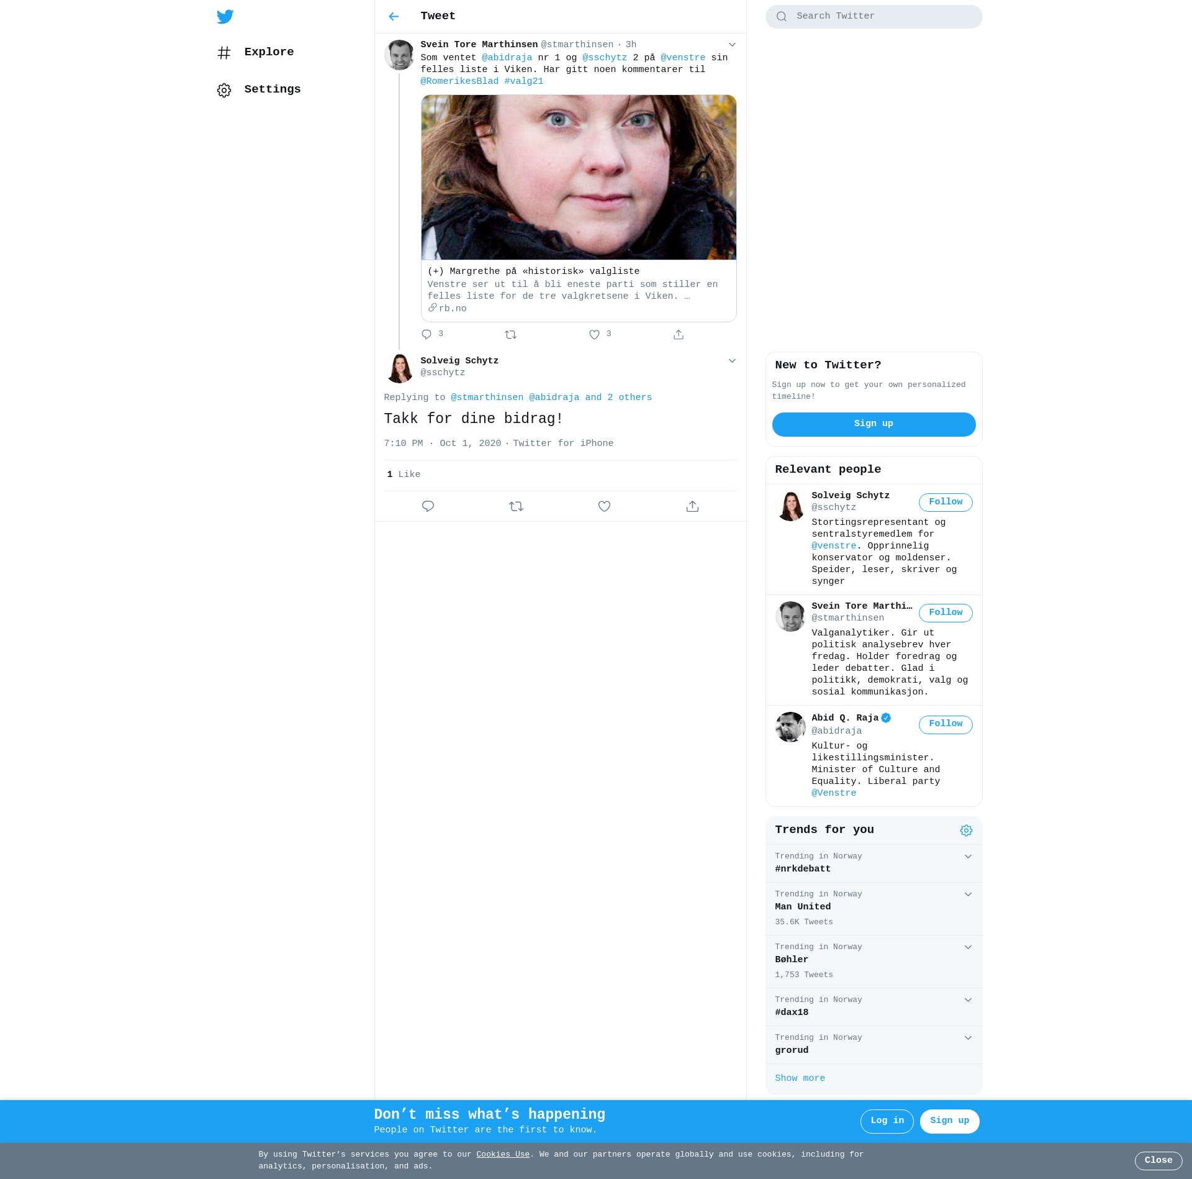
Task: Open Trends settings gear icon
Action: [x=966, y=831]
